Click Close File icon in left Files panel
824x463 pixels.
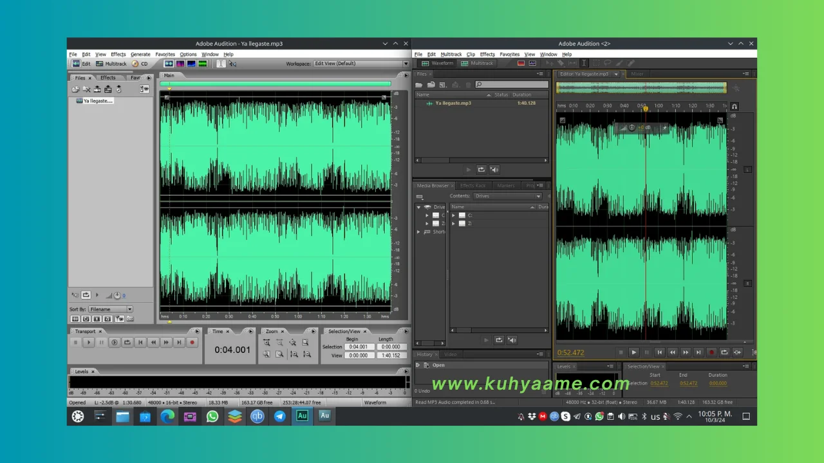[86, 89]
